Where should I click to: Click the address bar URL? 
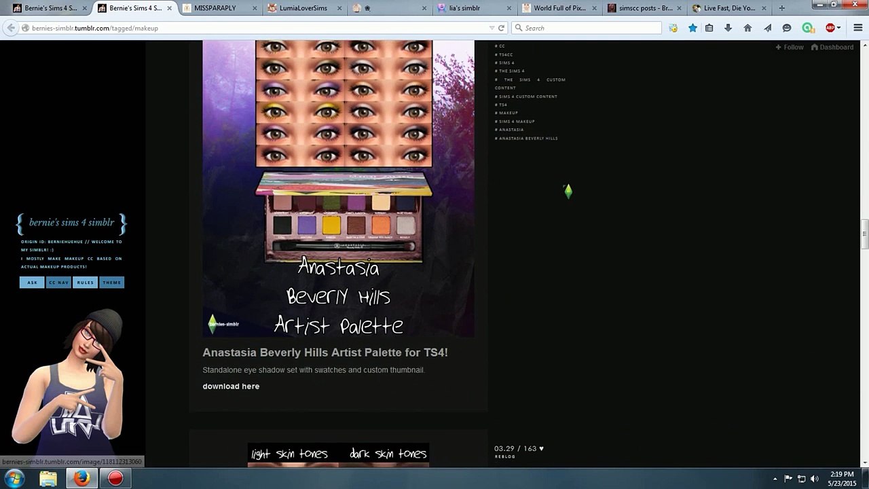pos(95,28)
